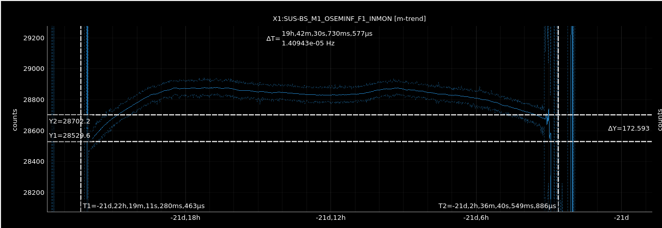Screen dimensions: 662x228
Task: Click the T1=-21d,22h,19m,11s cursor label
Action: (x=144, y=206)
